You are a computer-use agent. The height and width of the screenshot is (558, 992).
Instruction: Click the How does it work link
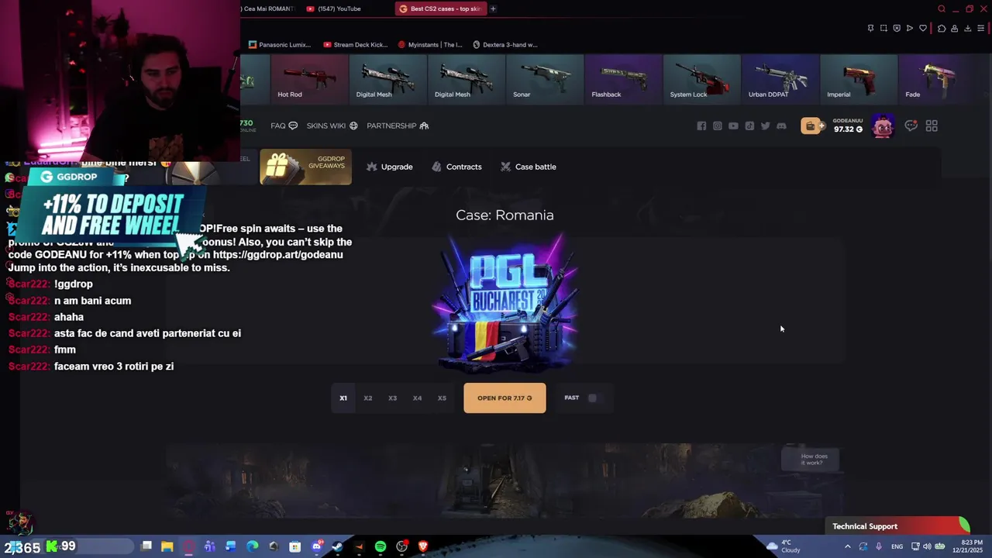click(x=810, y=459)
